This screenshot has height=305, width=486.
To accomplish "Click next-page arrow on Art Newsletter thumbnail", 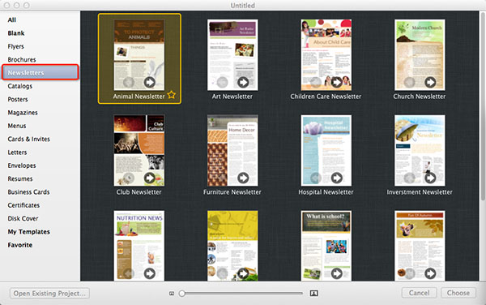I will pos(243,82).
